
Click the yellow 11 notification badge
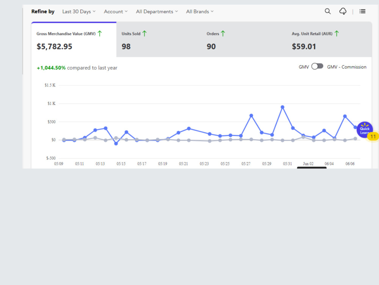(x=373, y=137)
